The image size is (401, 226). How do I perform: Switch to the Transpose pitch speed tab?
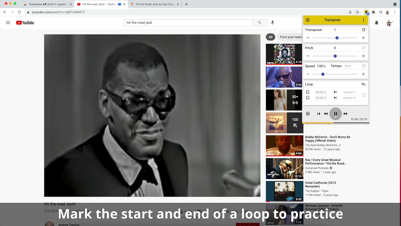click(47, 4)
